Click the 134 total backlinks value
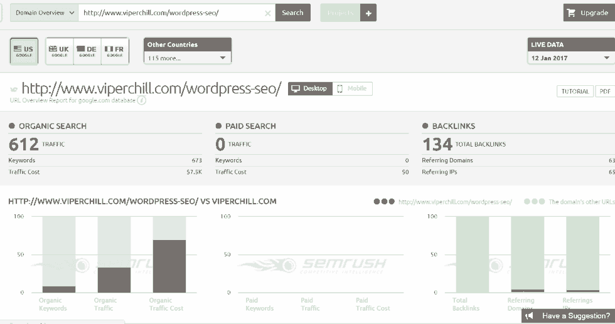This screenshot has width=615, height=324. pos(437,144)
